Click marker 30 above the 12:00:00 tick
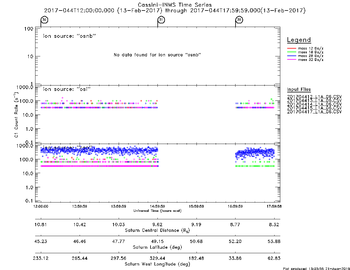350x270 pixels. [x=44, y=19]
